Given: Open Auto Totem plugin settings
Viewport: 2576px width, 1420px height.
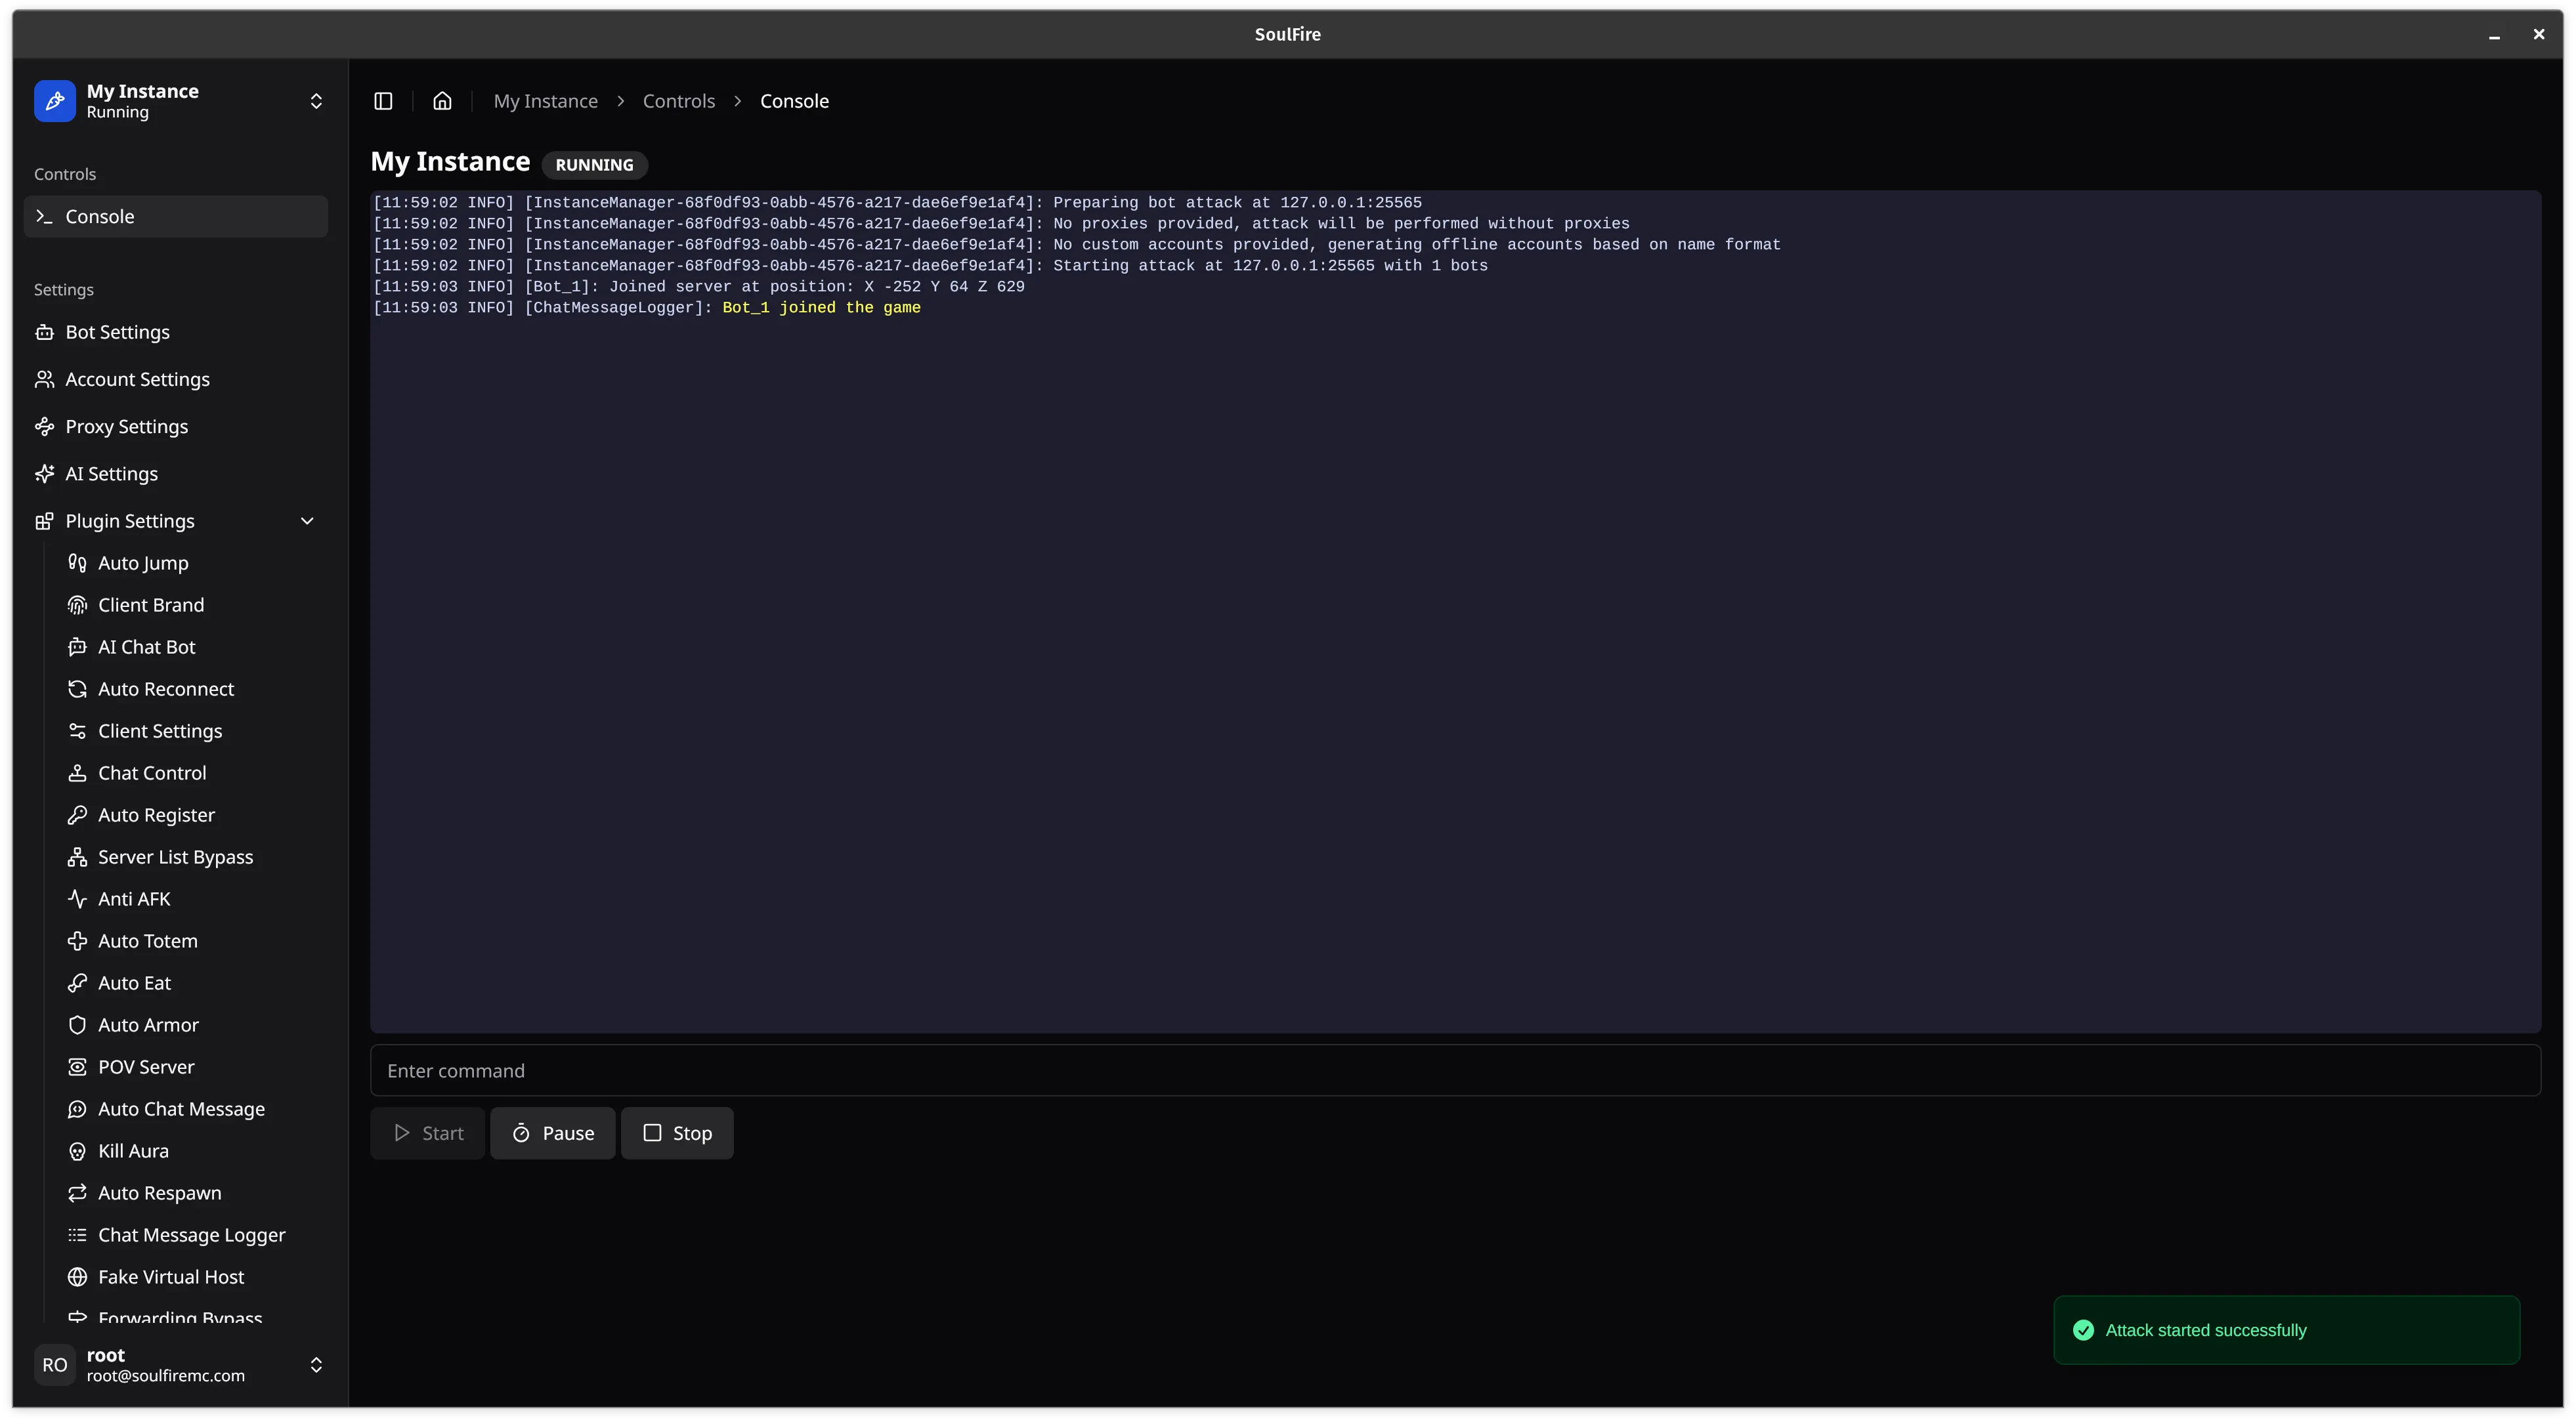Looking at the screenshot, I should point(147,942).
